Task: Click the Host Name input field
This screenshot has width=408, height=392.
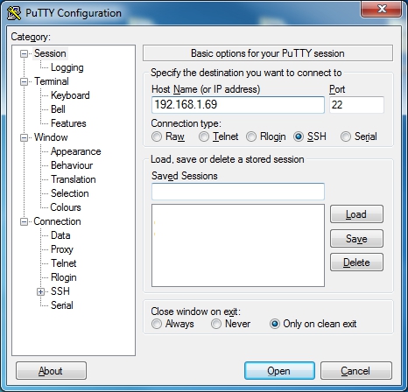Action: click(x=238, y=105)
